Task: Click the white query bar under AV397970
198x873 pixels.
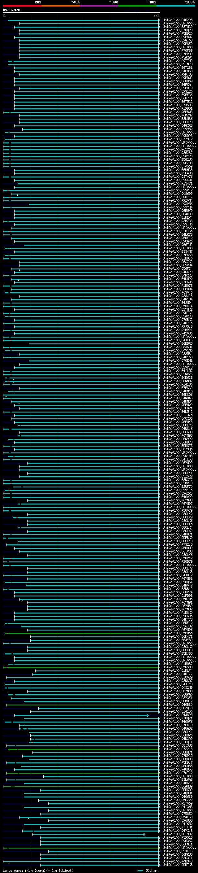Action: pos(81,12)
